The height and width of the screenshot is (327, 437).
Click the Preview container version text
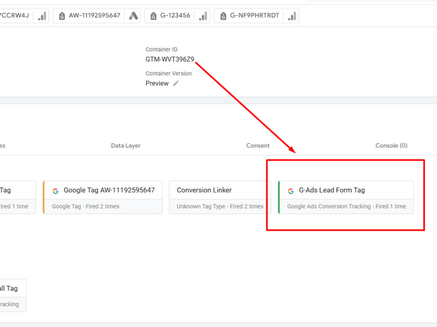[x=157, y=83]
